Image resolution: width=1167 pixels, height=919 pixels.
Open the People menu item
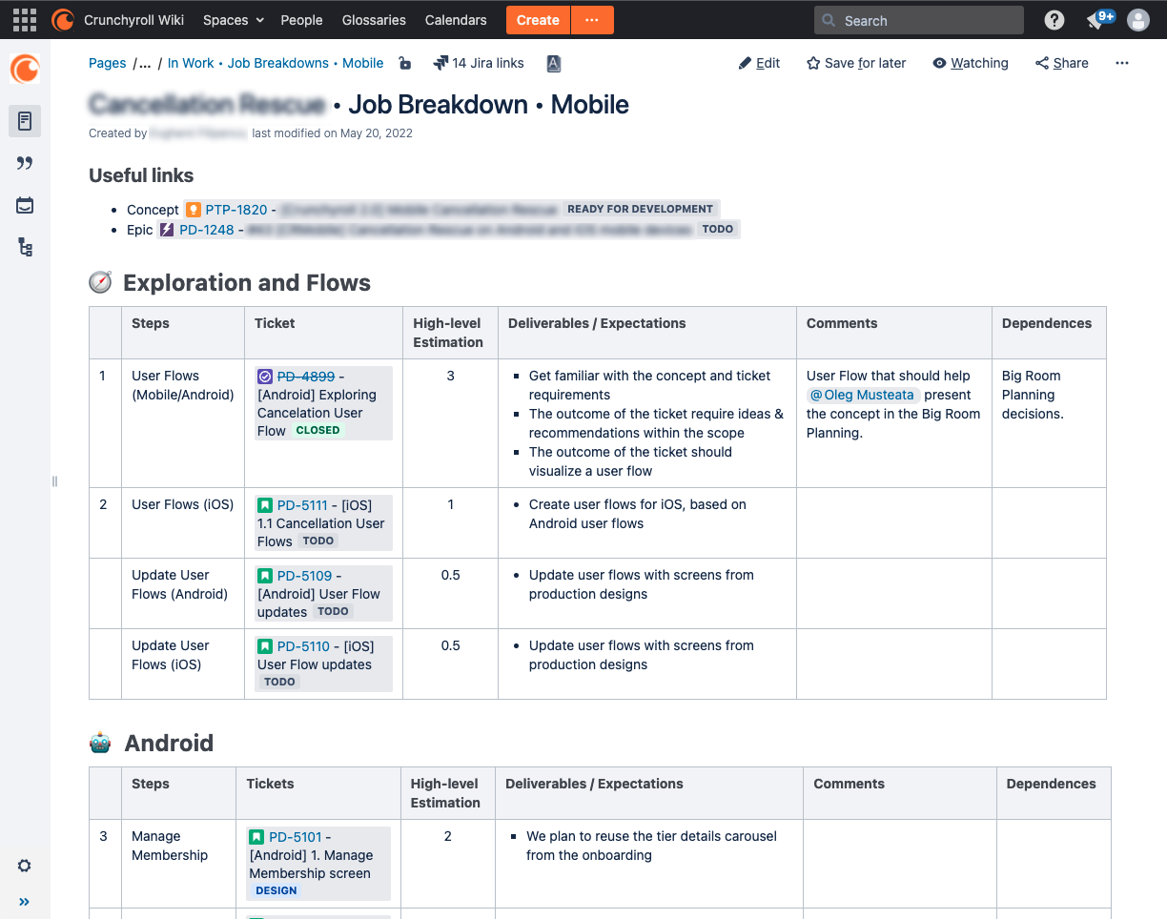click(x=302, y=20)
